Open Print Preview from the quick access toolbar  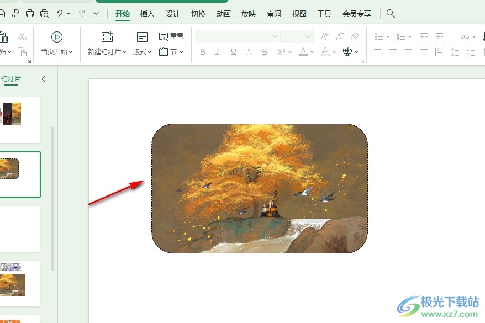coord(44,13)
